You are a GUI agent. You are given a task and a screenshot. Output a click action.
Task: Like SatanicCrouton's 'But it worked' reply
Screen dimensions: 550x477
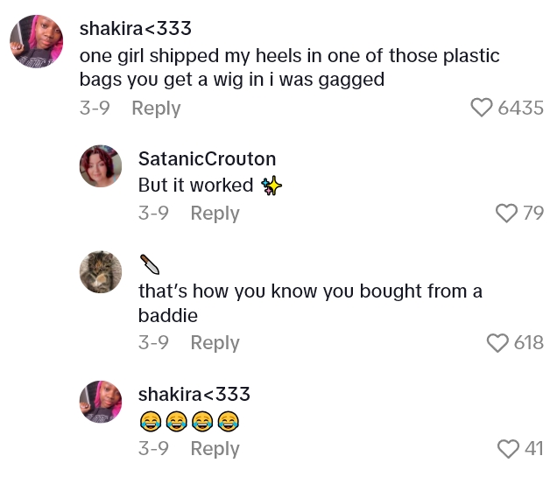pos(505,213)
